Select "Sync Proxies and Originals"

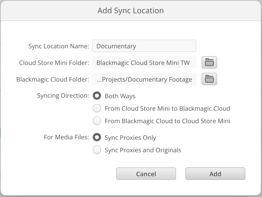97,150
